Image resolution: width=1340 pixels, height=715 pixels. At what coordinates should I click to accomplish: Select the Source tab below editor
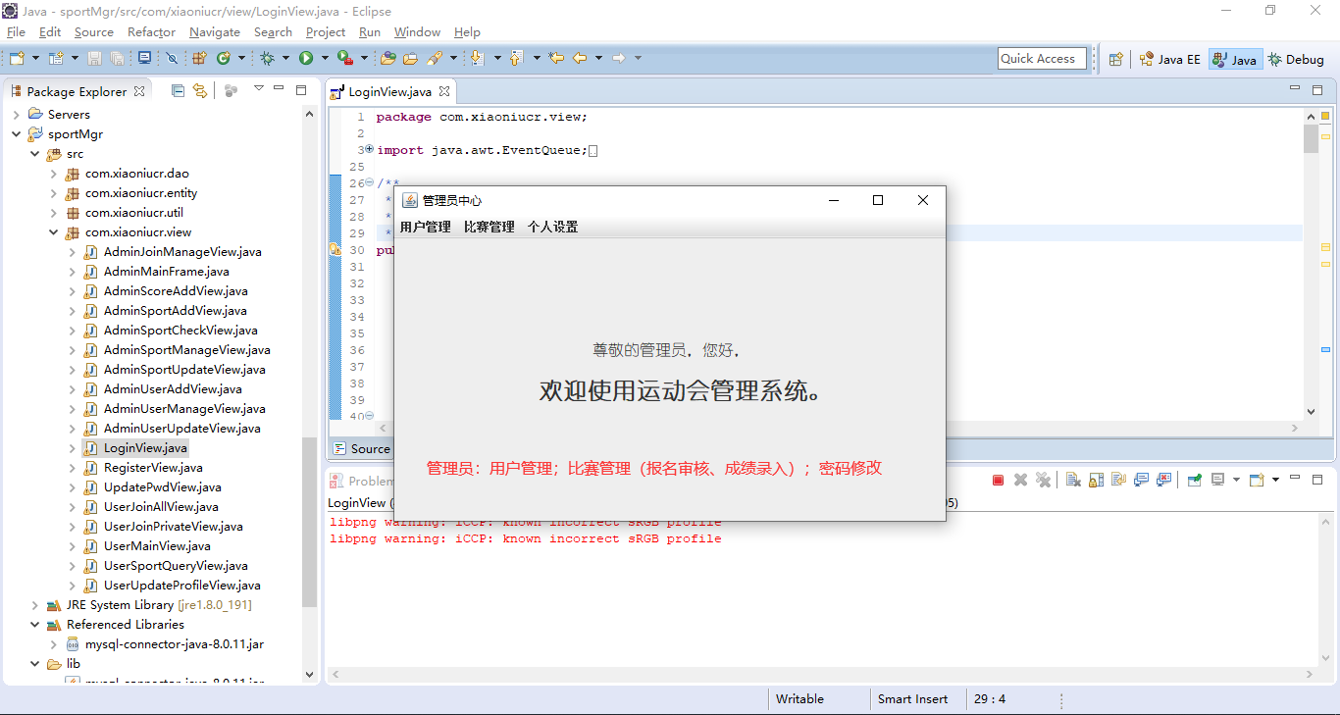pos(361,448)
